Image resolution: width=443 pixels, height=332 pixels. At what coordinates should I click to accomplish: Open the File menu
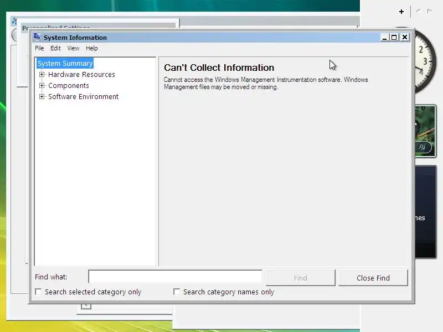coord(39,48)
